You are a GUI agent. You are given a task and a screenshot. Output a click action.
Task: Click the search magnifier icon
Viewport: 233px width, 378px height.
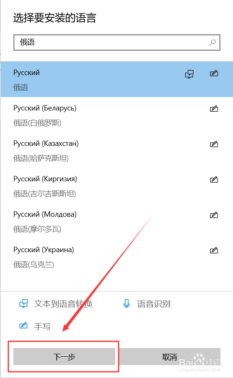[x=212, y=43]
